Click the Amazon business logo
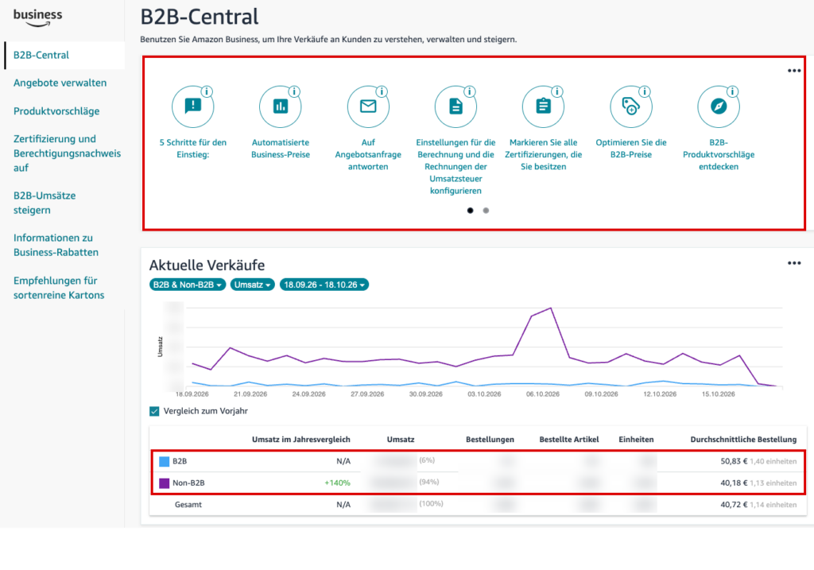 (37, 17)
